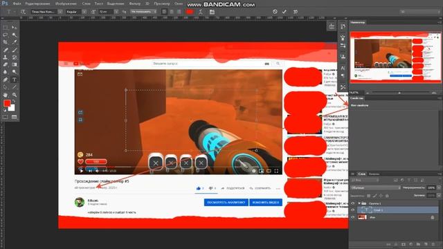Select the Dodge tool

click(x=14, y=72)
